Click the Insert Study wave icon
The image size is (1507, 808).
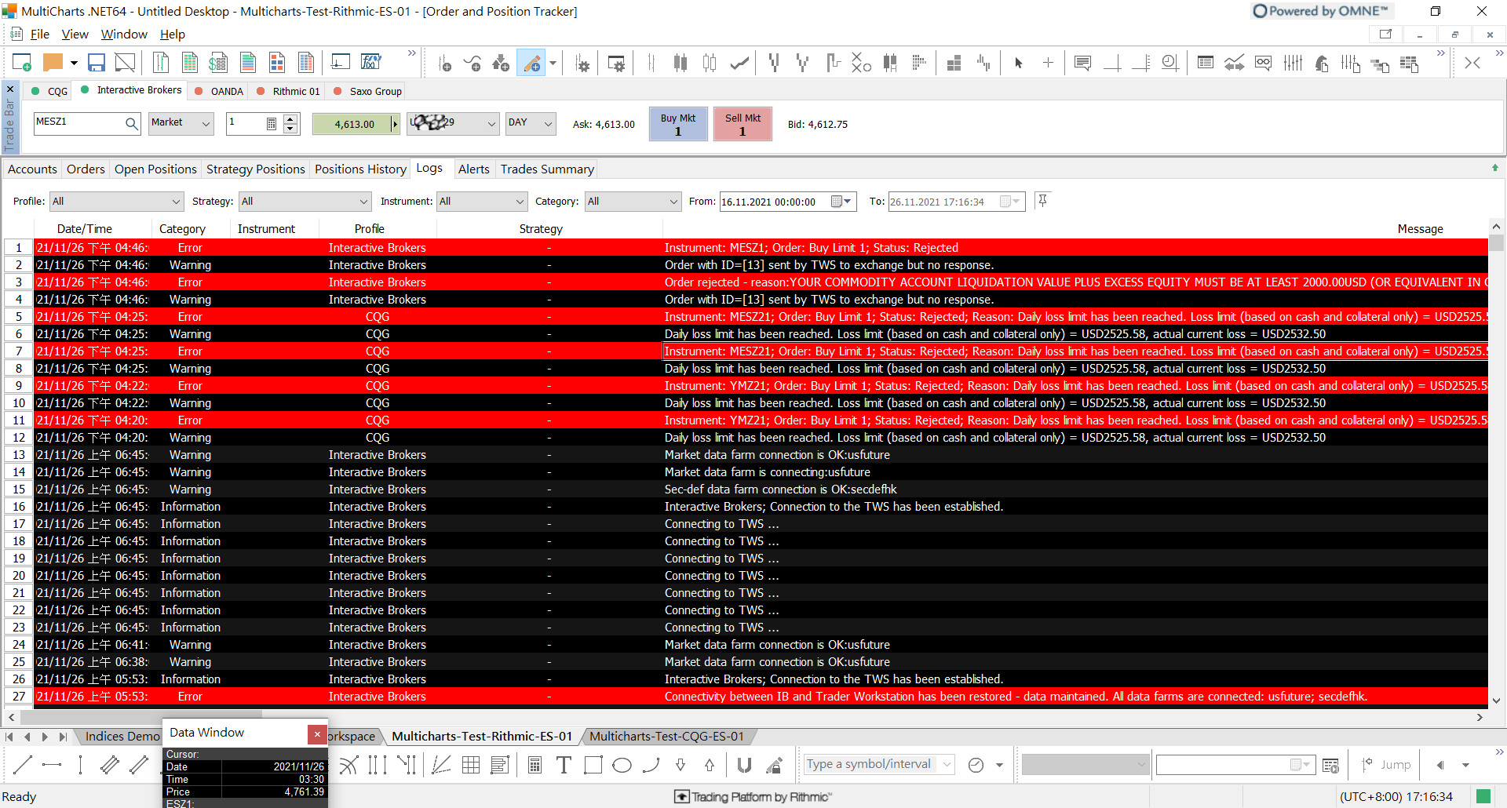473,64
